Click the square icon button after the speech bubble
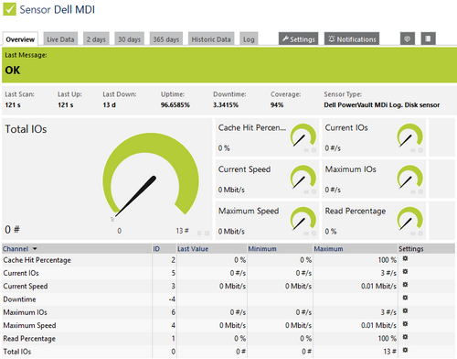The height and width of the screenshot is (359, 457). tap(428, 38)
